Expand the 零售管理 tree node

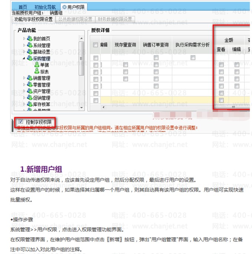click(24, 85)
